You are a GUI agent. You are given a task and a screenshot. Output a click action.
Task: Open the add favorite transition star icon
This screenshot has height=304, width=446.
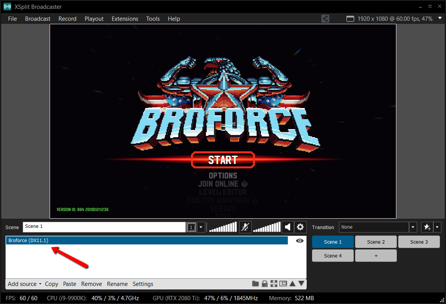427,227
